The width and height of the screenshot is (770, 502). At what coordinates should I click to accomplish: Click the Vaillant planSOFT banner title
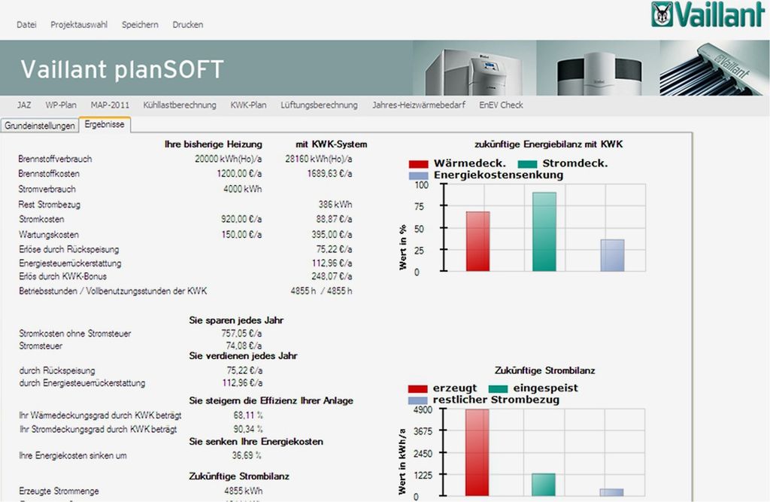[123, 69]
